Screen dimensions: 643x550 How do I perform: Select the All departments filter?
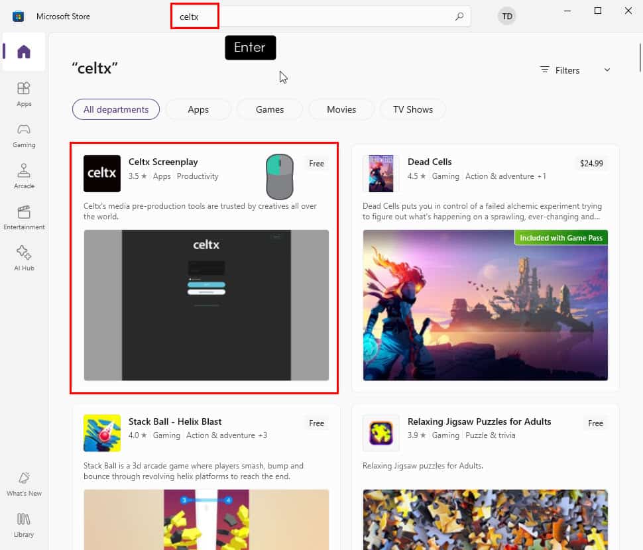click(116, 109)
